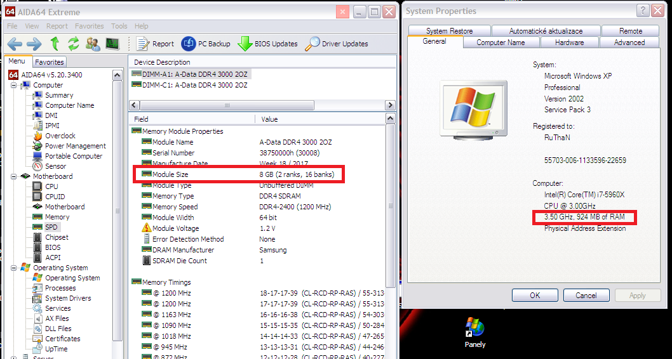Go back with the blue left arrow
The width and height of the screenshot is (672, 359).
pos(15,44)
